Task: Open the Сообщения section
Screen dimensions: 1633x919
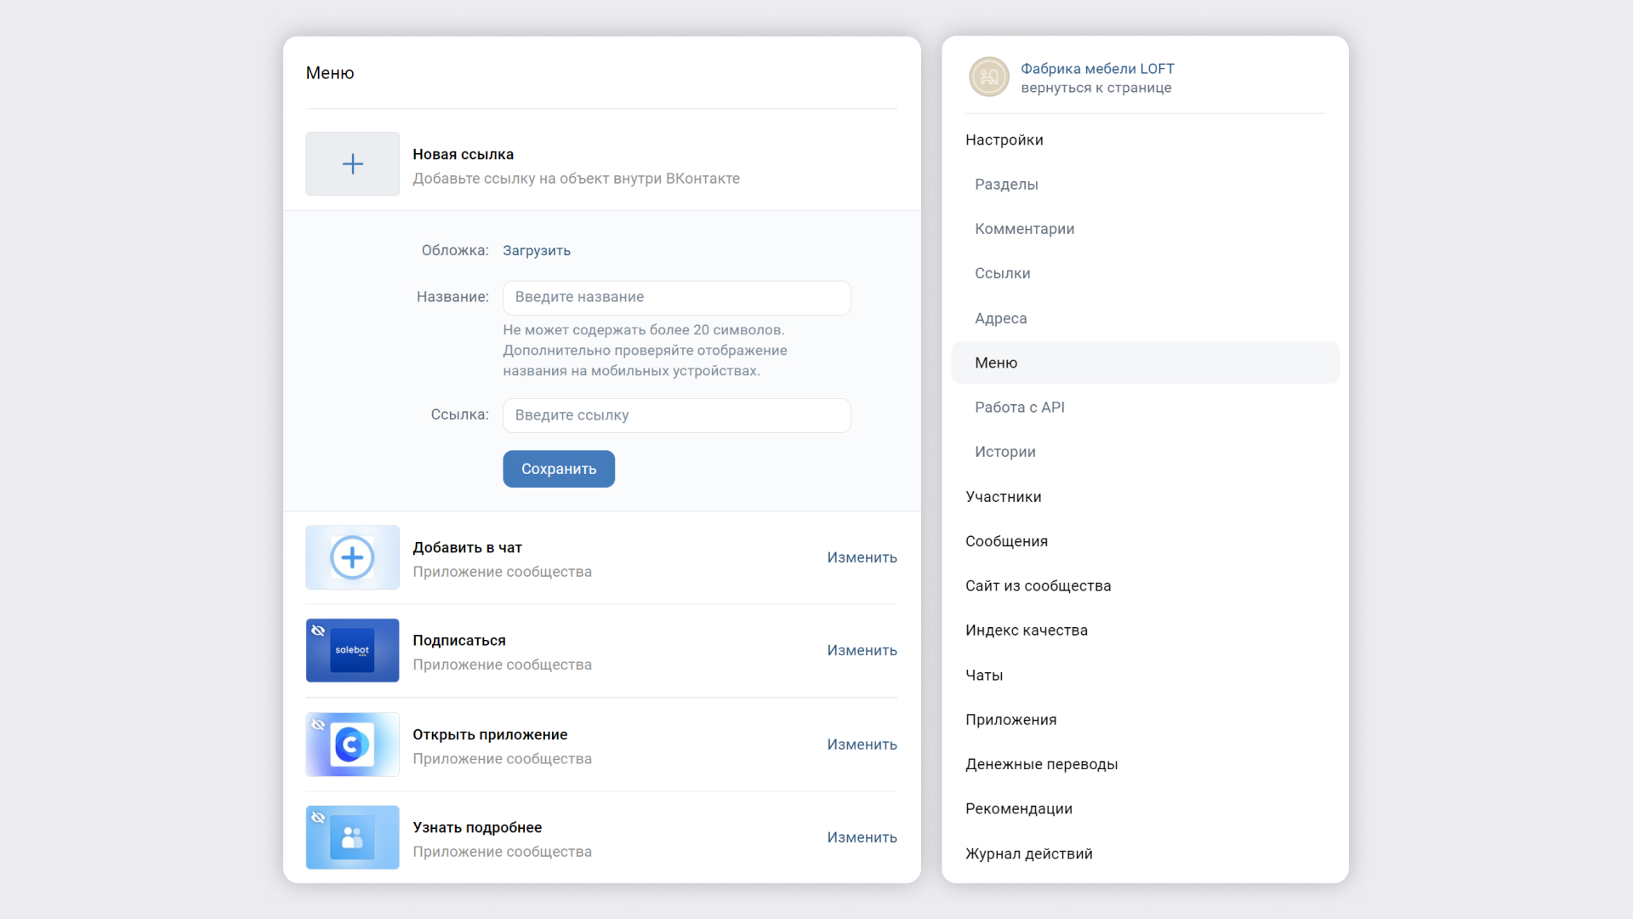Action: tap(1007, 541)
